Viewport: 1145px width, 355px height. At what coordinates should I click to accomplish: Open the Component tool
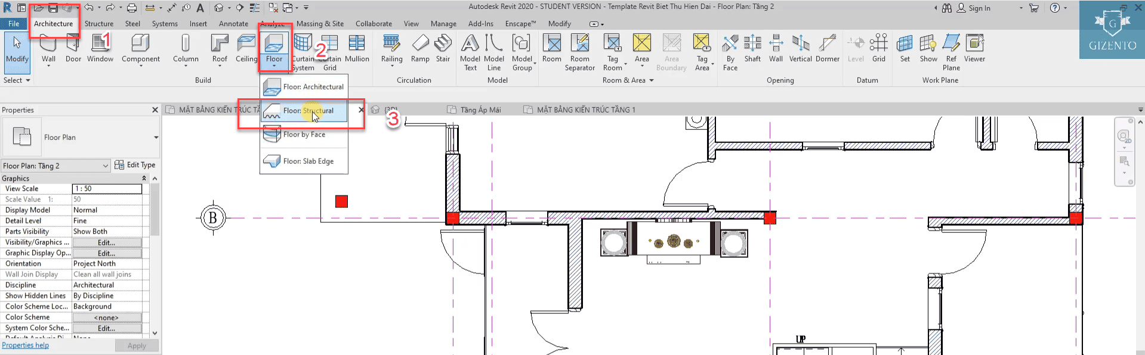[x=141, y=48]
